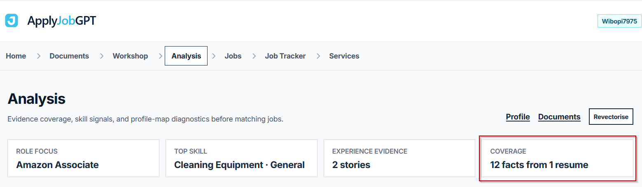
Task: Open the Job Tracker page
Action: 285,56
